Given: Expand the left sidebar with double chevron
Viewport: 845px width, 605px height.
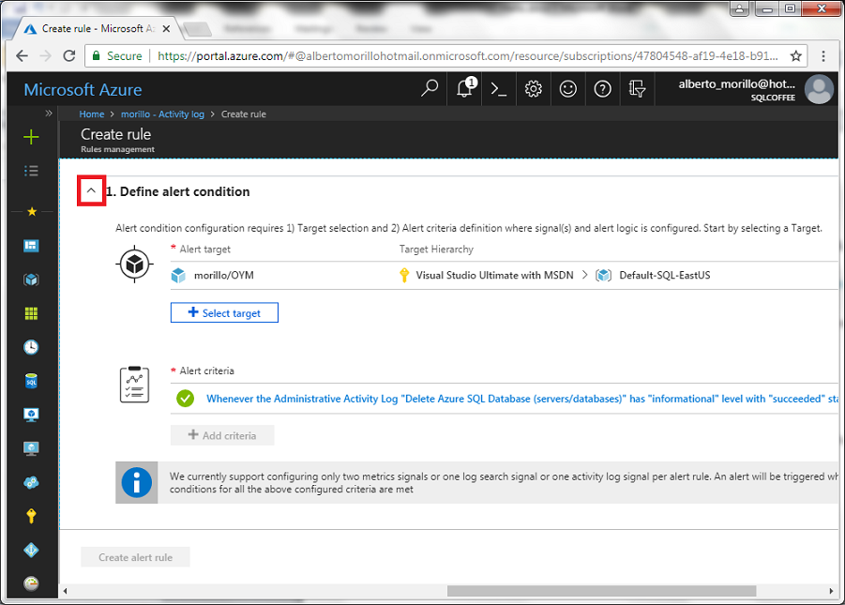Looking at the screenshot, I should click(x=49, y=113).
